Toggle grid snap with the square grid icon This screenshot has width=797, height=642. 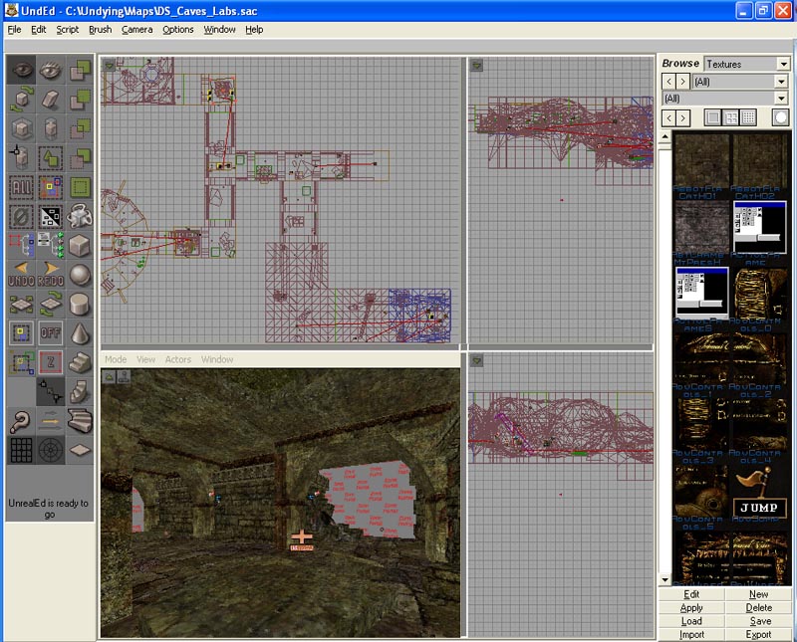[21, 451]
